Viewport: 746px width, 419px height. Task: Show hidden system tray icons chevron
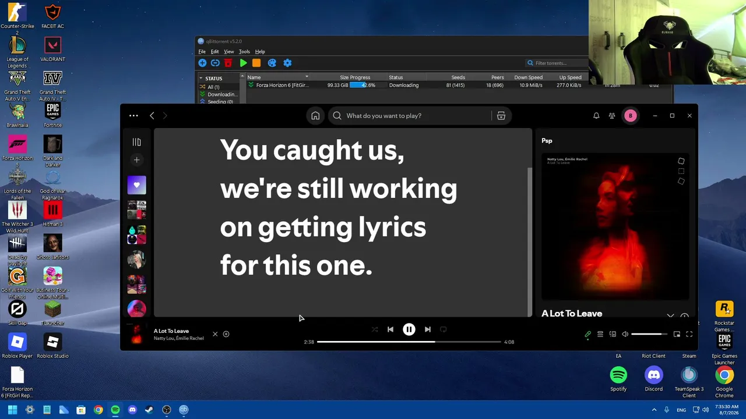[x=654, y=410]
